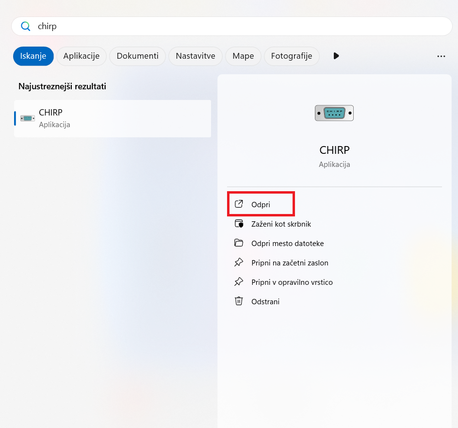The height and width of the screenshot is (428, 458).
Task: Click the CHIRP title in details pane
Action: pyautogui.click(x=334, y=150)
